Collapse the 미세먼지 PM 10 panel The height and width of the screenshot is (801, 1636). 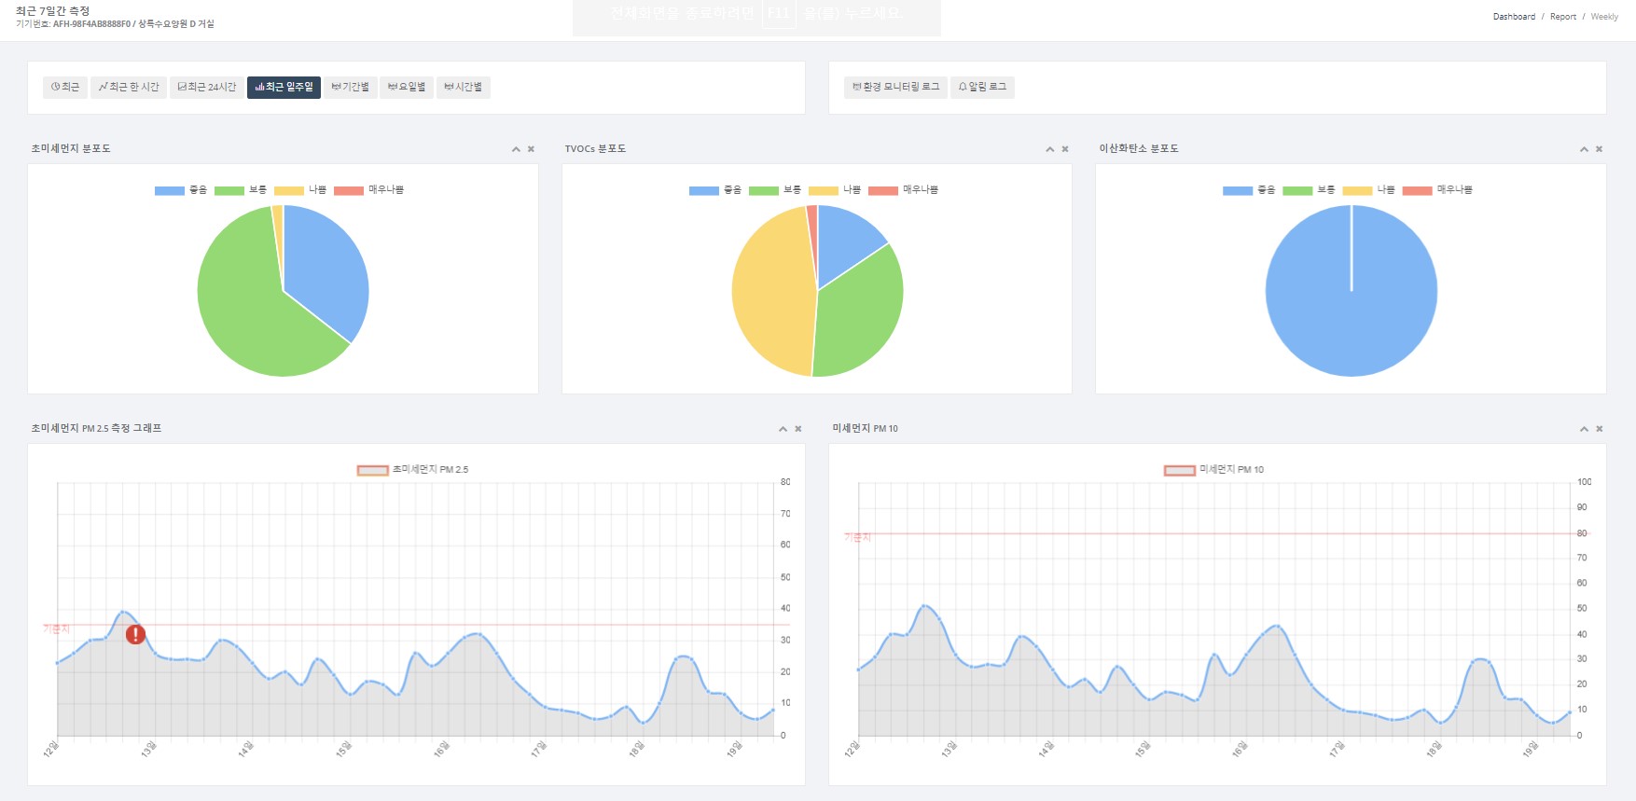(1584, 429)
